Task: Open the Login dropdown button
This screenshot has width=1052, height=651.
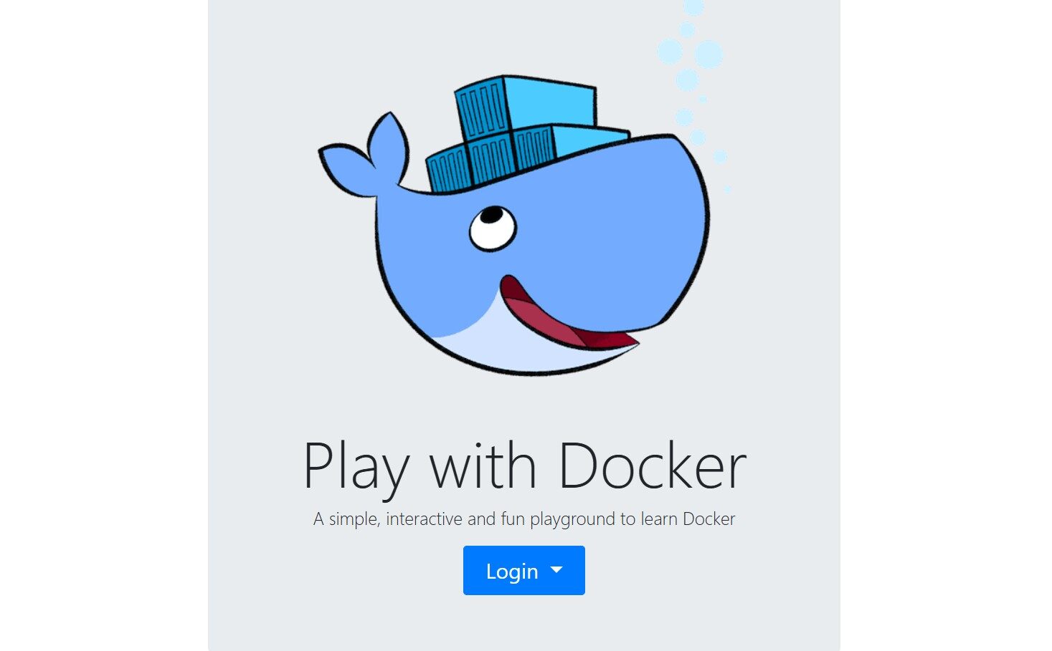Action: coord(524,570)
